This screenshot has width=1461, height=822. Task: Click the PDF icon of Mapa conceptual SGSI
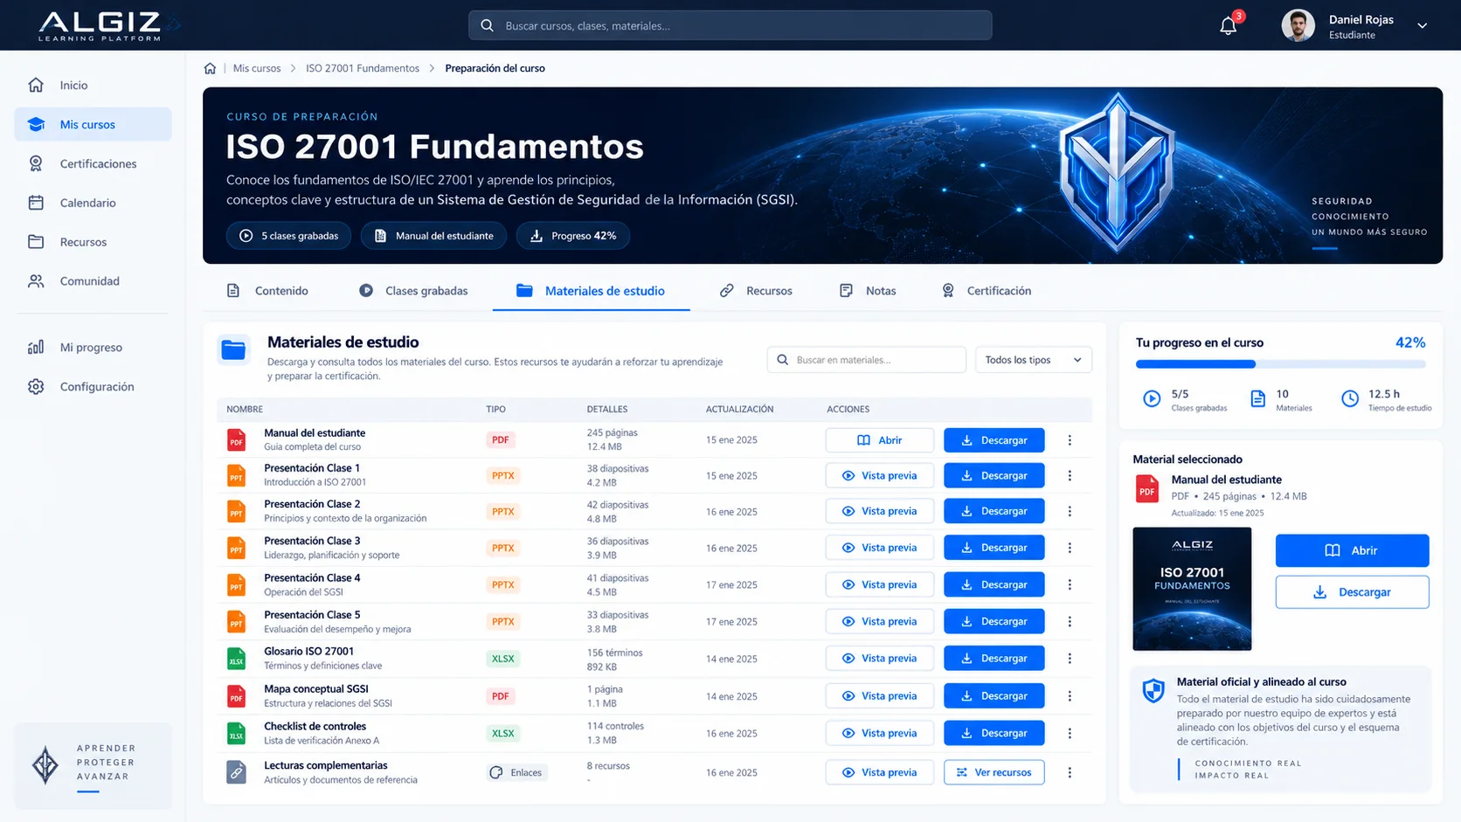236,696
